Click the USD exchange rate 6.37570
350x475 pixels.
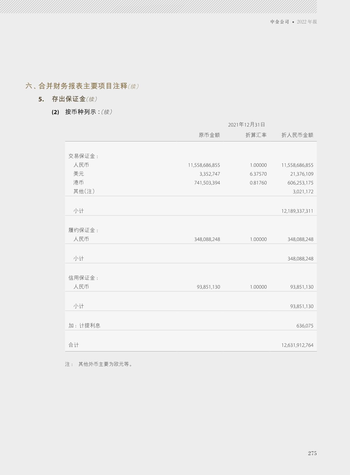coord(258,174)
